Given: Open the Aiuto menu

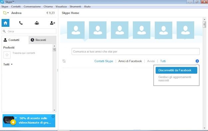Looking at the screenshot, I should tap(87, 7).
